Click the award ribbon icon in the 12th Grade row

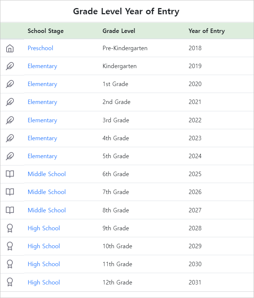point(10,282)
